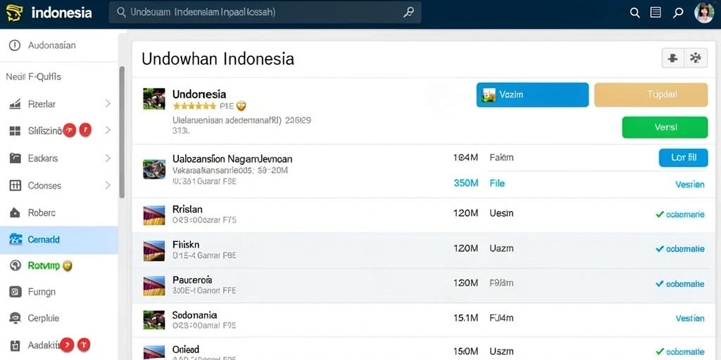This screenshot has height=360, width=721.
Task: Click the 350M size value
Action: 466,184
